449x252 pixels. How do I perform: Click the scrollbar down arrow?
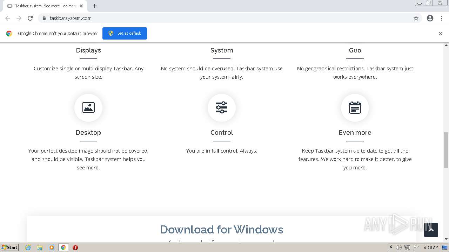(x=446, y=239)
